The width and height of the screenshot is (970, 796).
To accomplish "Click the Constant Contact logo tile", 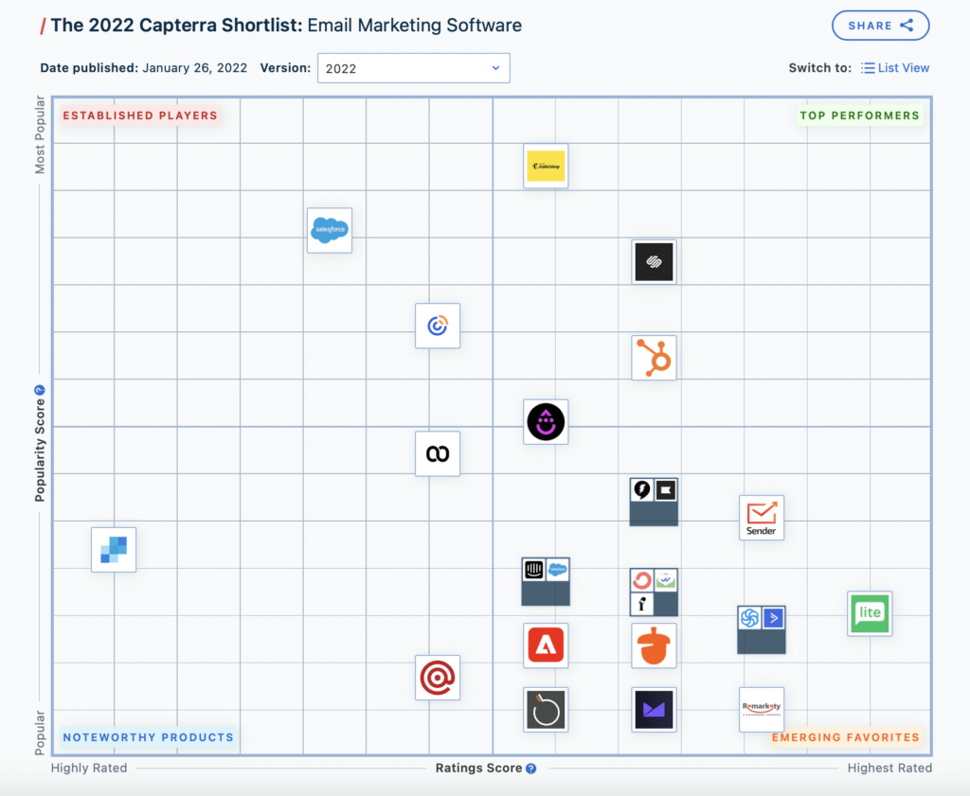I will [438, 326].
